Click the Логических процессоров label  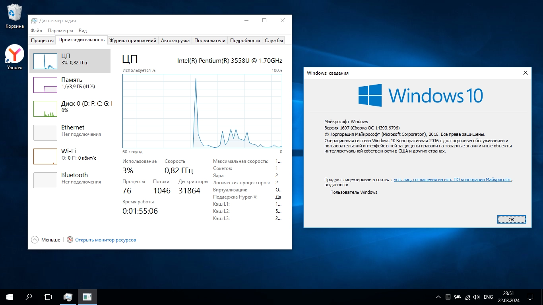click(x=241, y=183)
